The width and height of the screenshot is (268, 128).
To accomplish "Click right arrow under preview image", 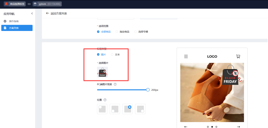I will [238, 127].
